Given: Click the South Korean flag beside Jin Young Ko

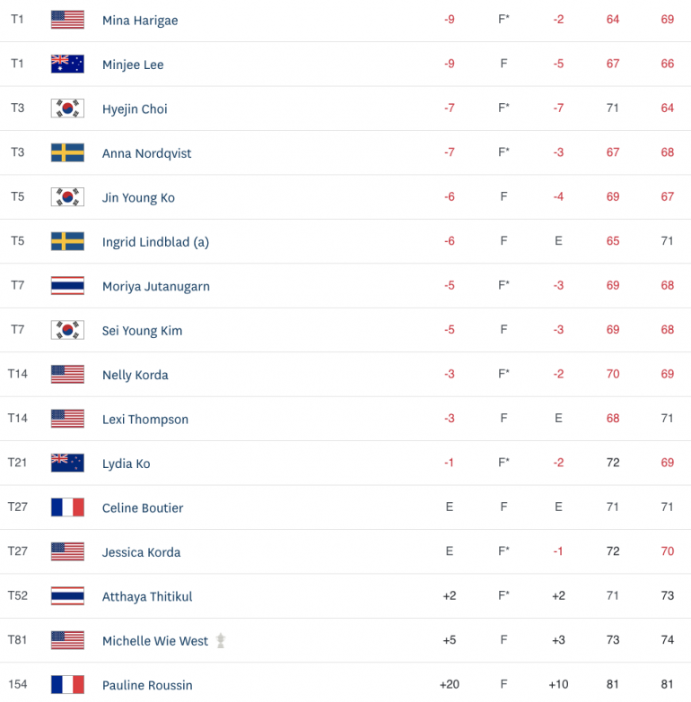Looking at the screenshot, I should point(67,197).
